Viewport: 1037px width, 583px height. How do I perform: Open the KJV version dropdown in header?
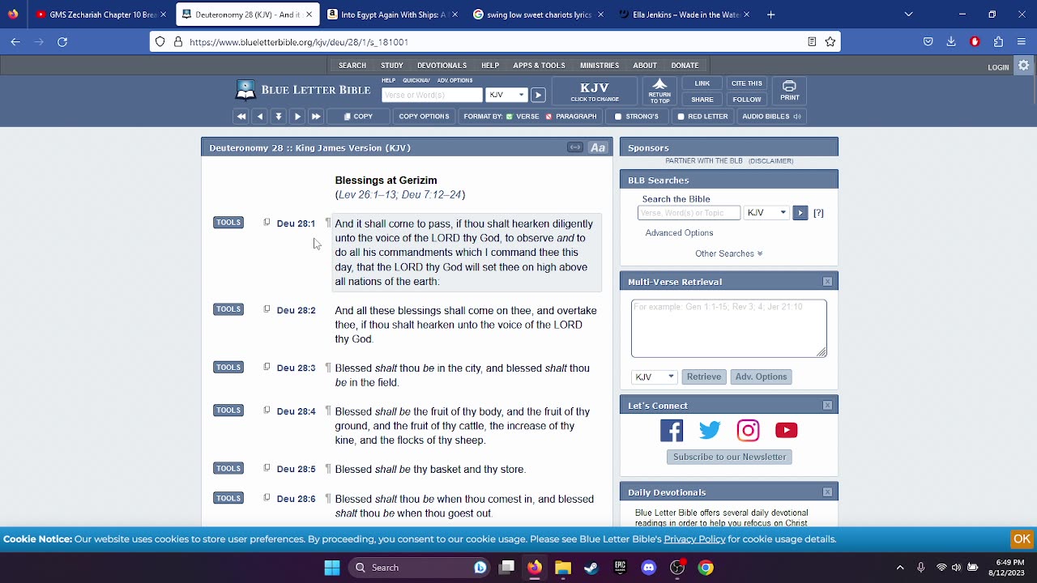tap(506, 96)
